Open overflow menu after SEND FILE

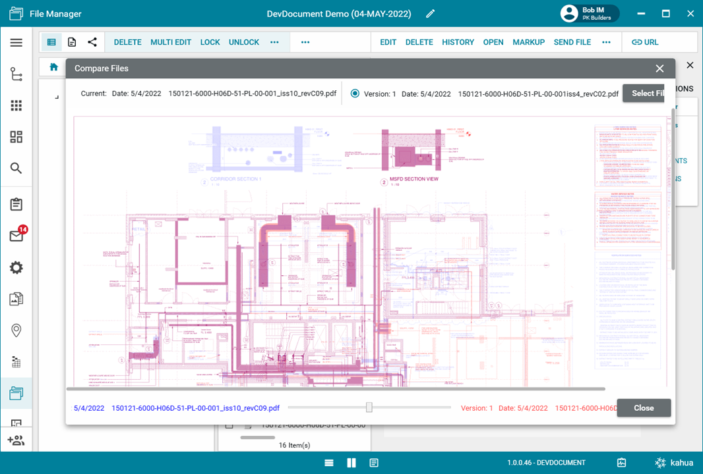point(606,42)
